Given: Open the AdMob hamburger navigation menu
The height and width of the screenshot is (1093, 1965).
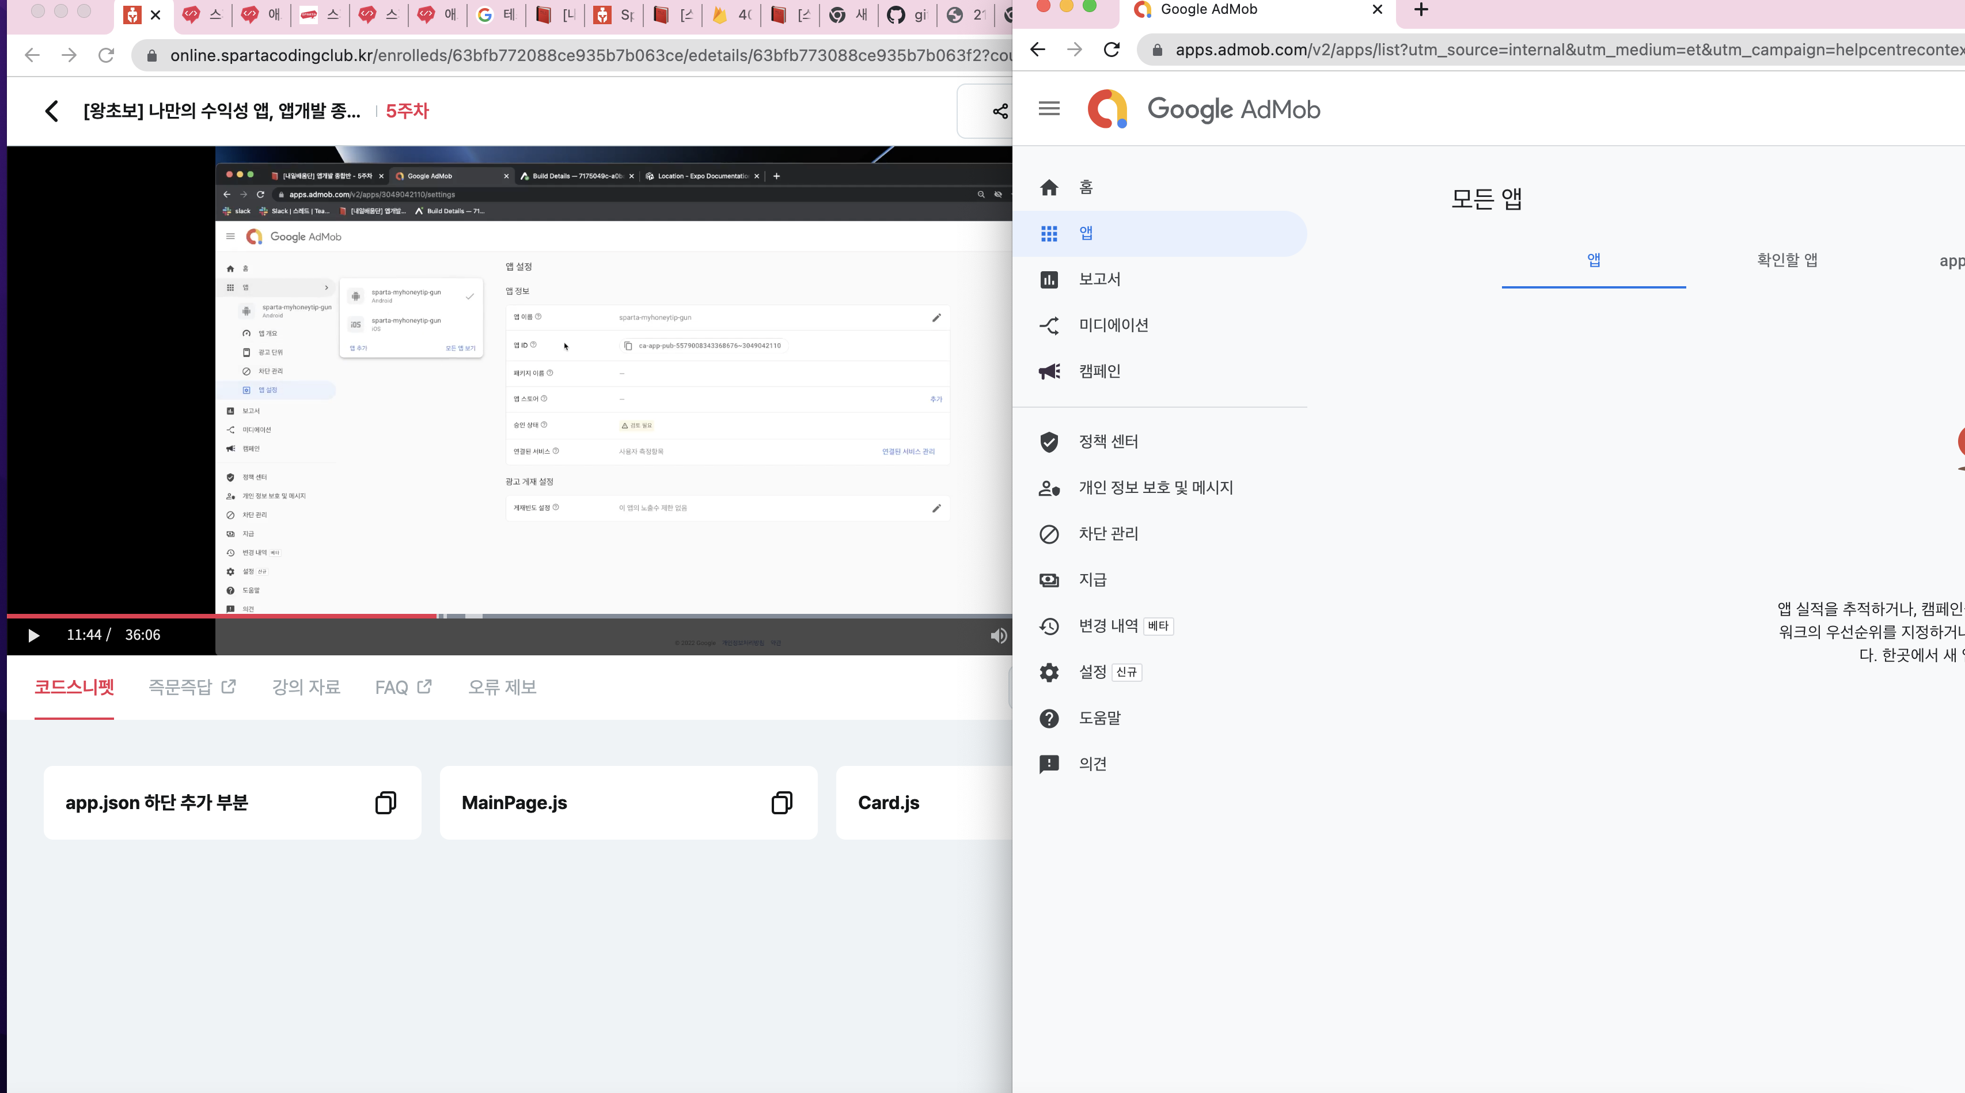Looking at the screenshot, I should coord(1049,108).
